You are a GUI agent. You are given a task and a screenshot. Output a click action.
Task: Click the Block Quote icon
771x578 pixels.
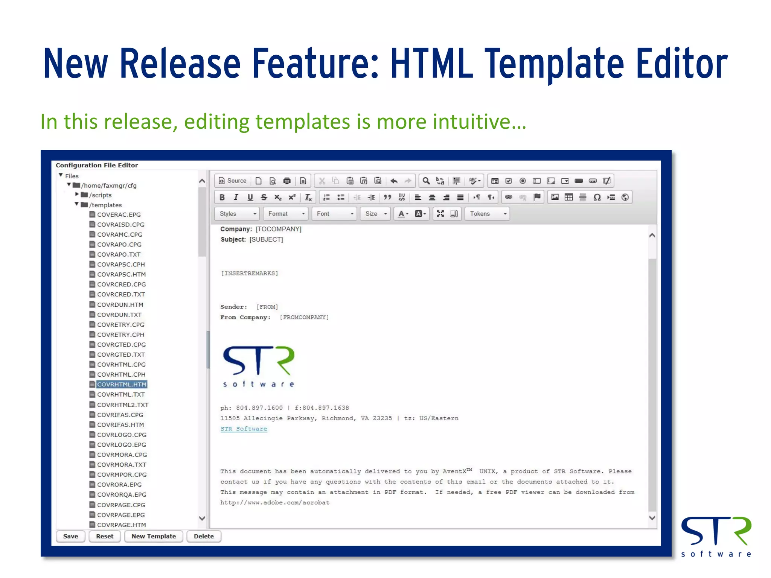(x=387, y=197)
